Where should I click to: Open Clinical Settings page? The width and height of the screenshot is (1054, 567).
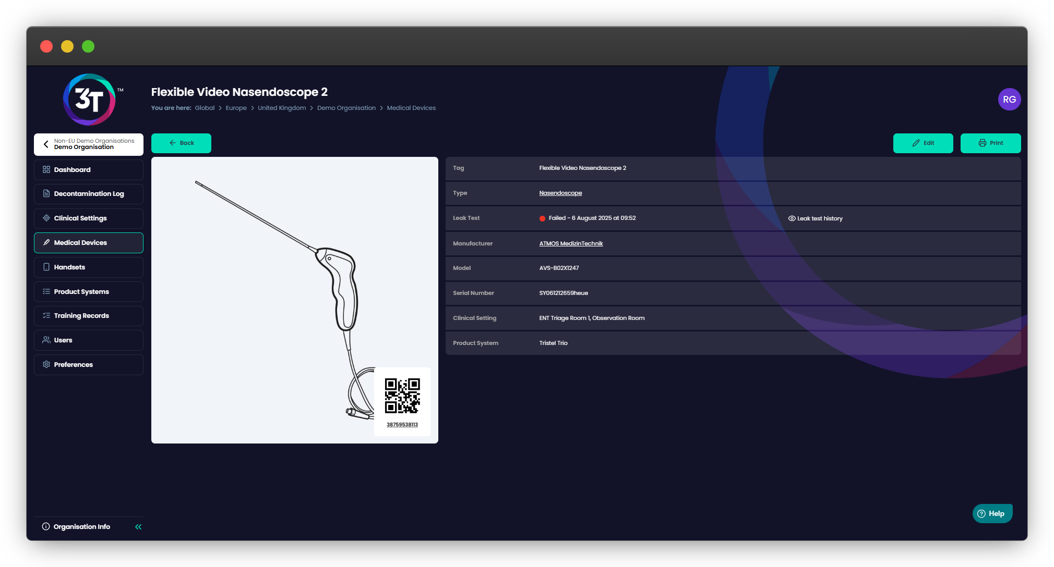89,218
